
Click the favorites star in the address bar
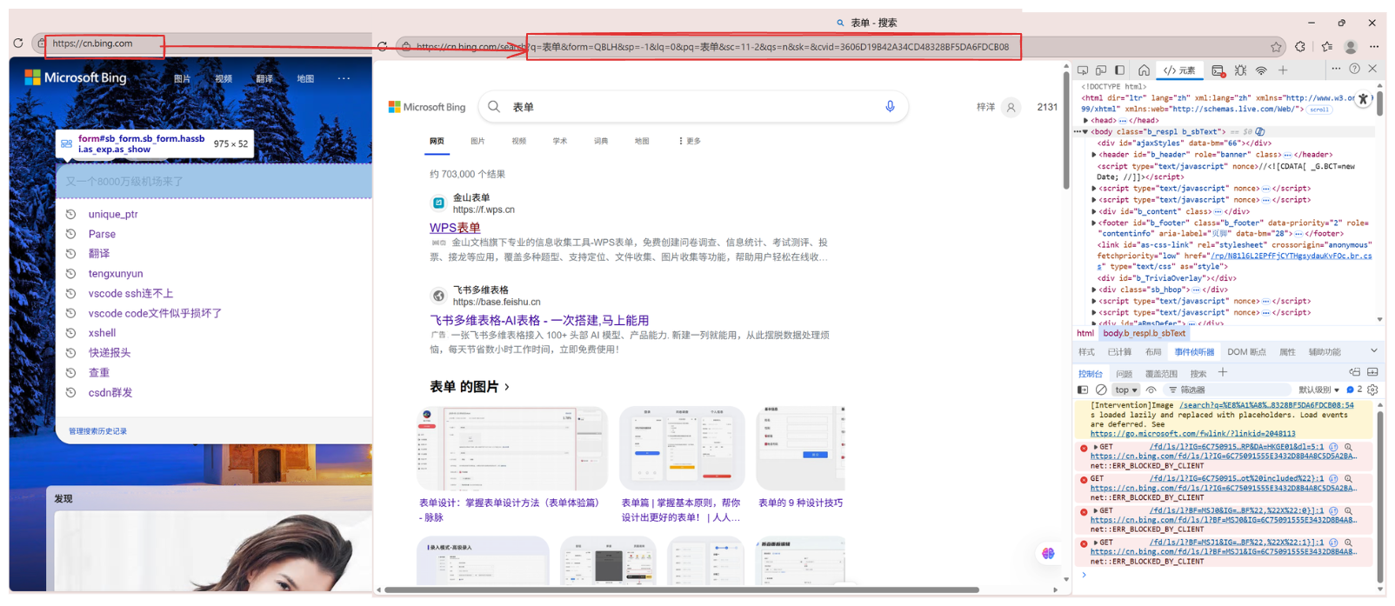pyautogui.click(x=1276, y=47)
